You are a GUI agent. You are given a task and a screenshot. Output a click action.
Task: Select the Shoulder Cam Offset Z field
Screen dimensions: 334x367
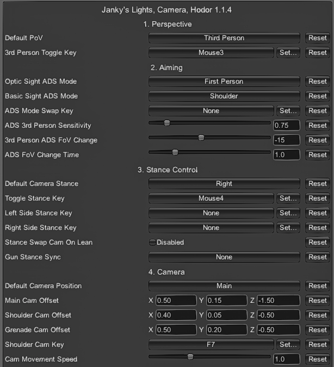click(278, 315)
